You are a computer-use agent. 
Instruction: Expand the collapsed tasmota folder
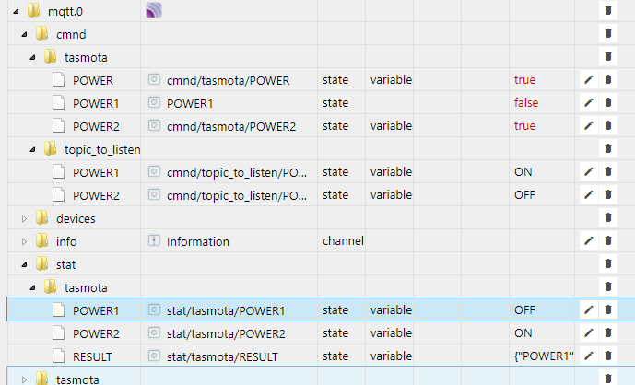coord(24,379)
